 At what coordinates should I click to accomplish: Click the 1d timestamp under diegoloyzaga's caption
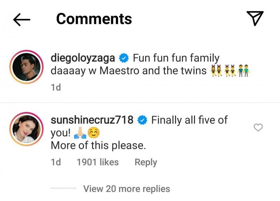tap(56, 87)
